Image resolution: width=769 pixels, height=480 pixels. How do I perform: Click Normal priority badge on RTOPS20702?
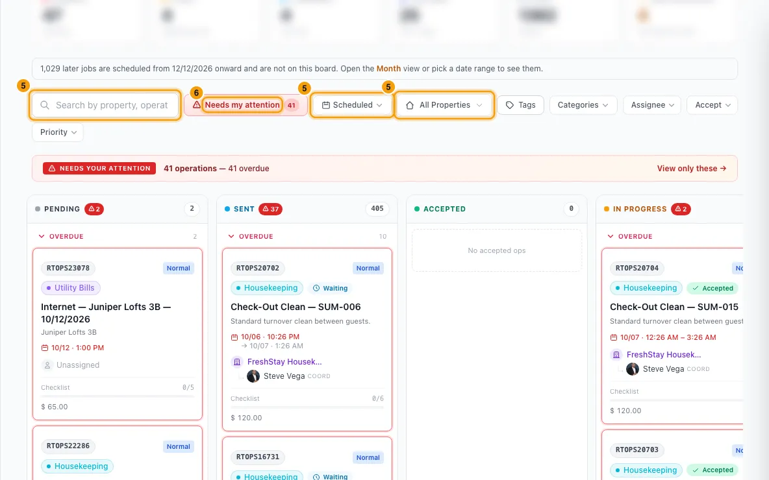(368, 269)
